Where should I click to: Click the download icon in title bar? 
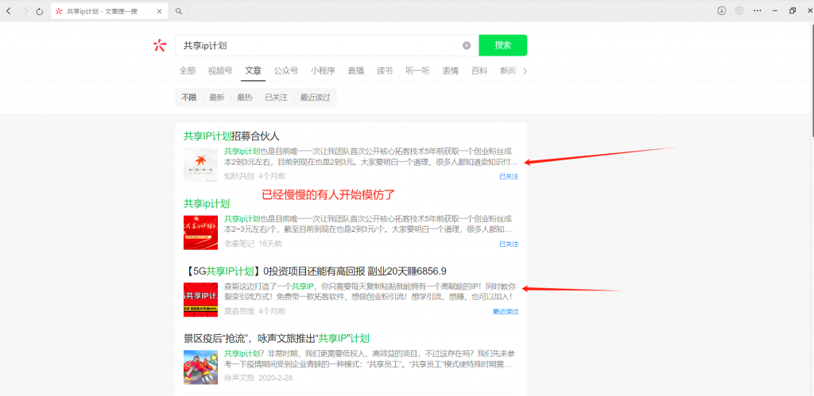point(722,10)
